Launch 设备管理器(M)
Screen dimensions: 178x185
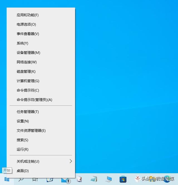(41, 53)
